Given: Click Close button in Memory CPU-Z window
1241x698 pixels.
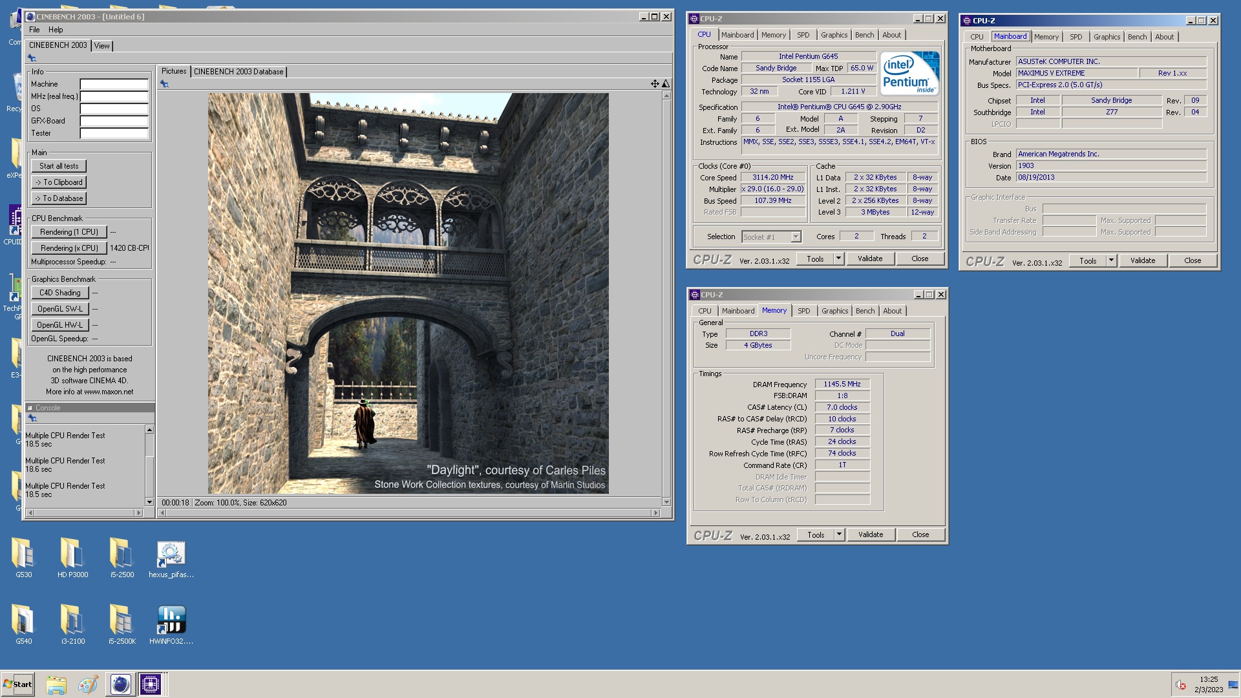Looking at the screenshot, I should click(920, 534).
